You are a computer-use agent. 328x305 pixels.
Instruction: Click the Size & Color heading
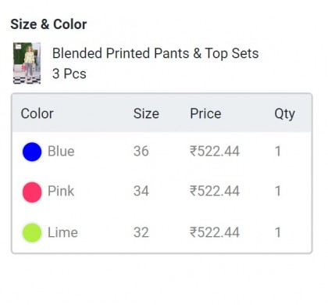click(48, 24)
